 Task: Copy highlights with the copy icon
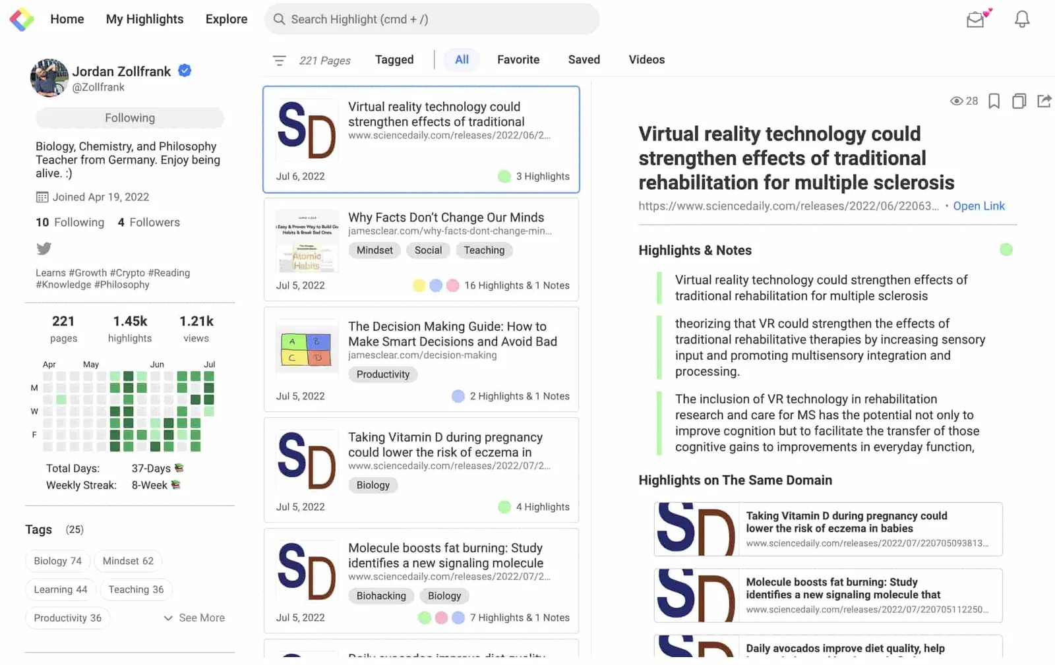click(1019, 101)
